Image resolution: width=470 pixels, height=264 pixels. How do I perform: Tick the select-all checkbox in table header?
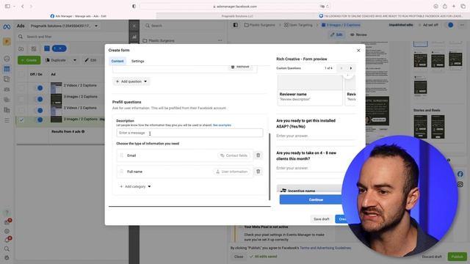21,74
